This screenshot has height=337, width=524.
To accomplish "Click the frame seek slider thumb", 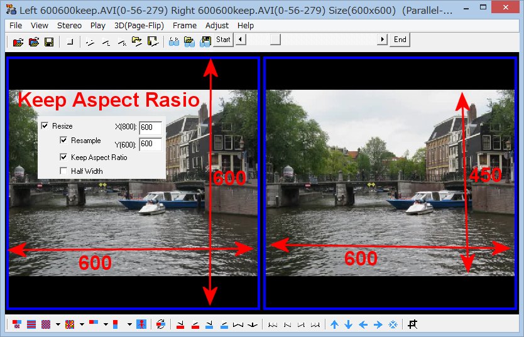I will point(275,40).
